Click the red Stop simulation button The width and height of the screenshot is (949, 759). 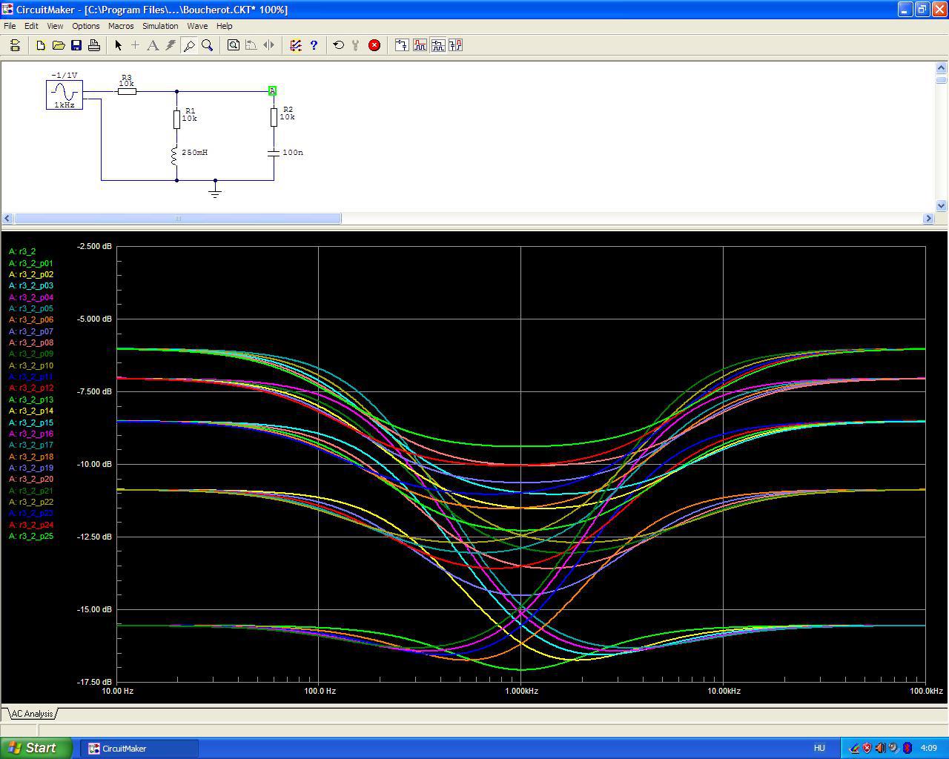(x=374, y=45)
